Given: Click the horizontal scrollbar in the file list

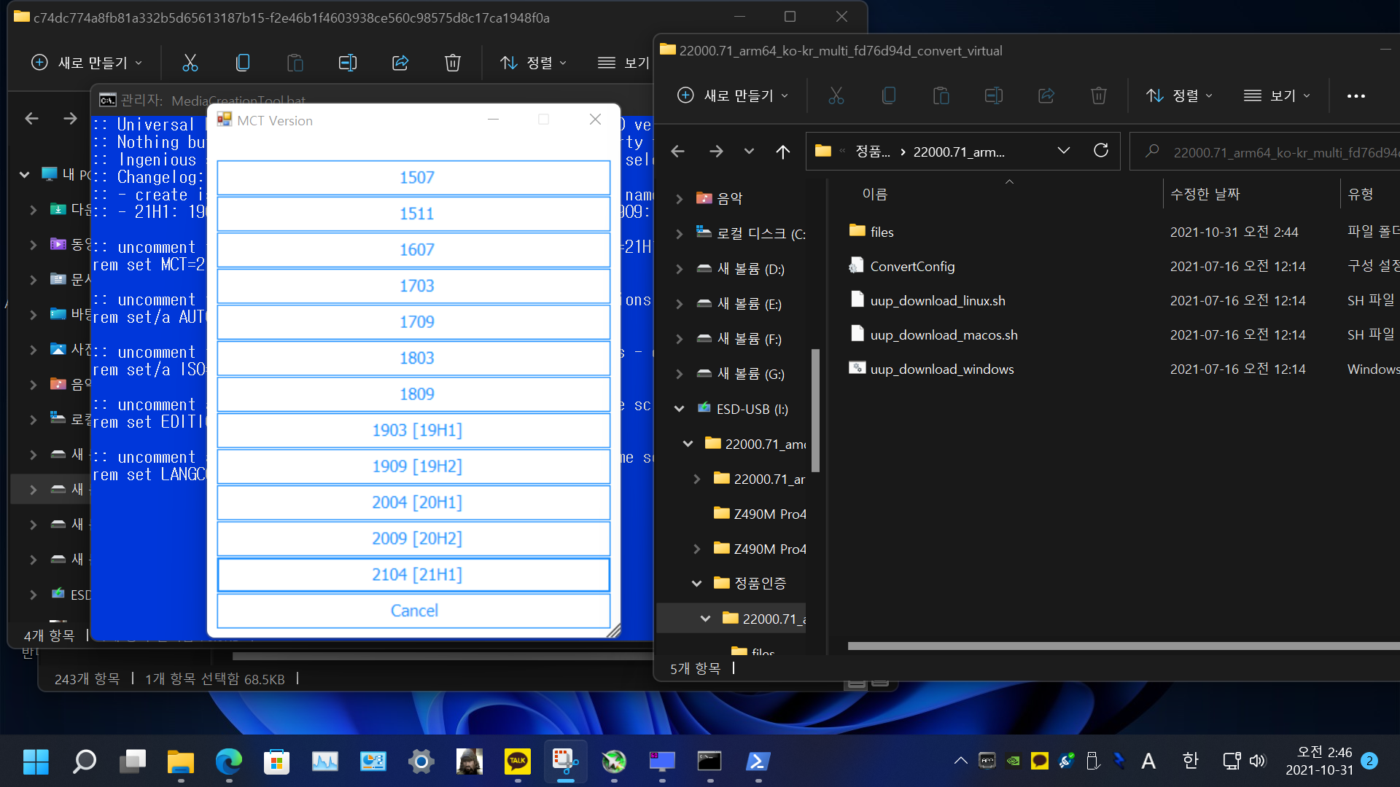Looking at the screenshot, I should click(x=1123, y=646).
